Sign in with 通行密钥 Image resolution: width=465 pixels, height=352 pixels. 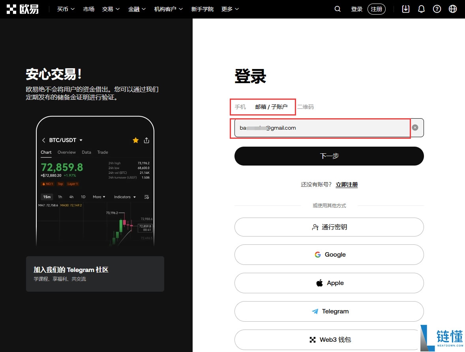[x=329, y=227]
